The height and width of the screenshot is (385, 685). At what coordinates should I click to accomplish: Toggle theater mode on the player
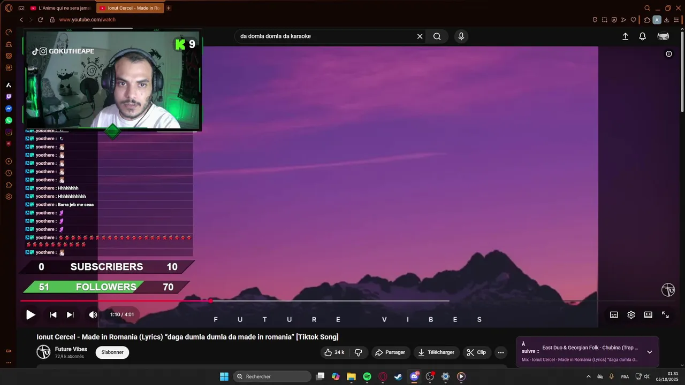pos(648,315)
